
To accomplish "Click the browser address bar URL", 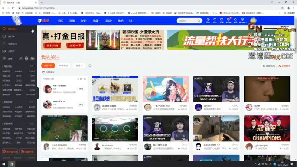I will [x=38, y=8].
